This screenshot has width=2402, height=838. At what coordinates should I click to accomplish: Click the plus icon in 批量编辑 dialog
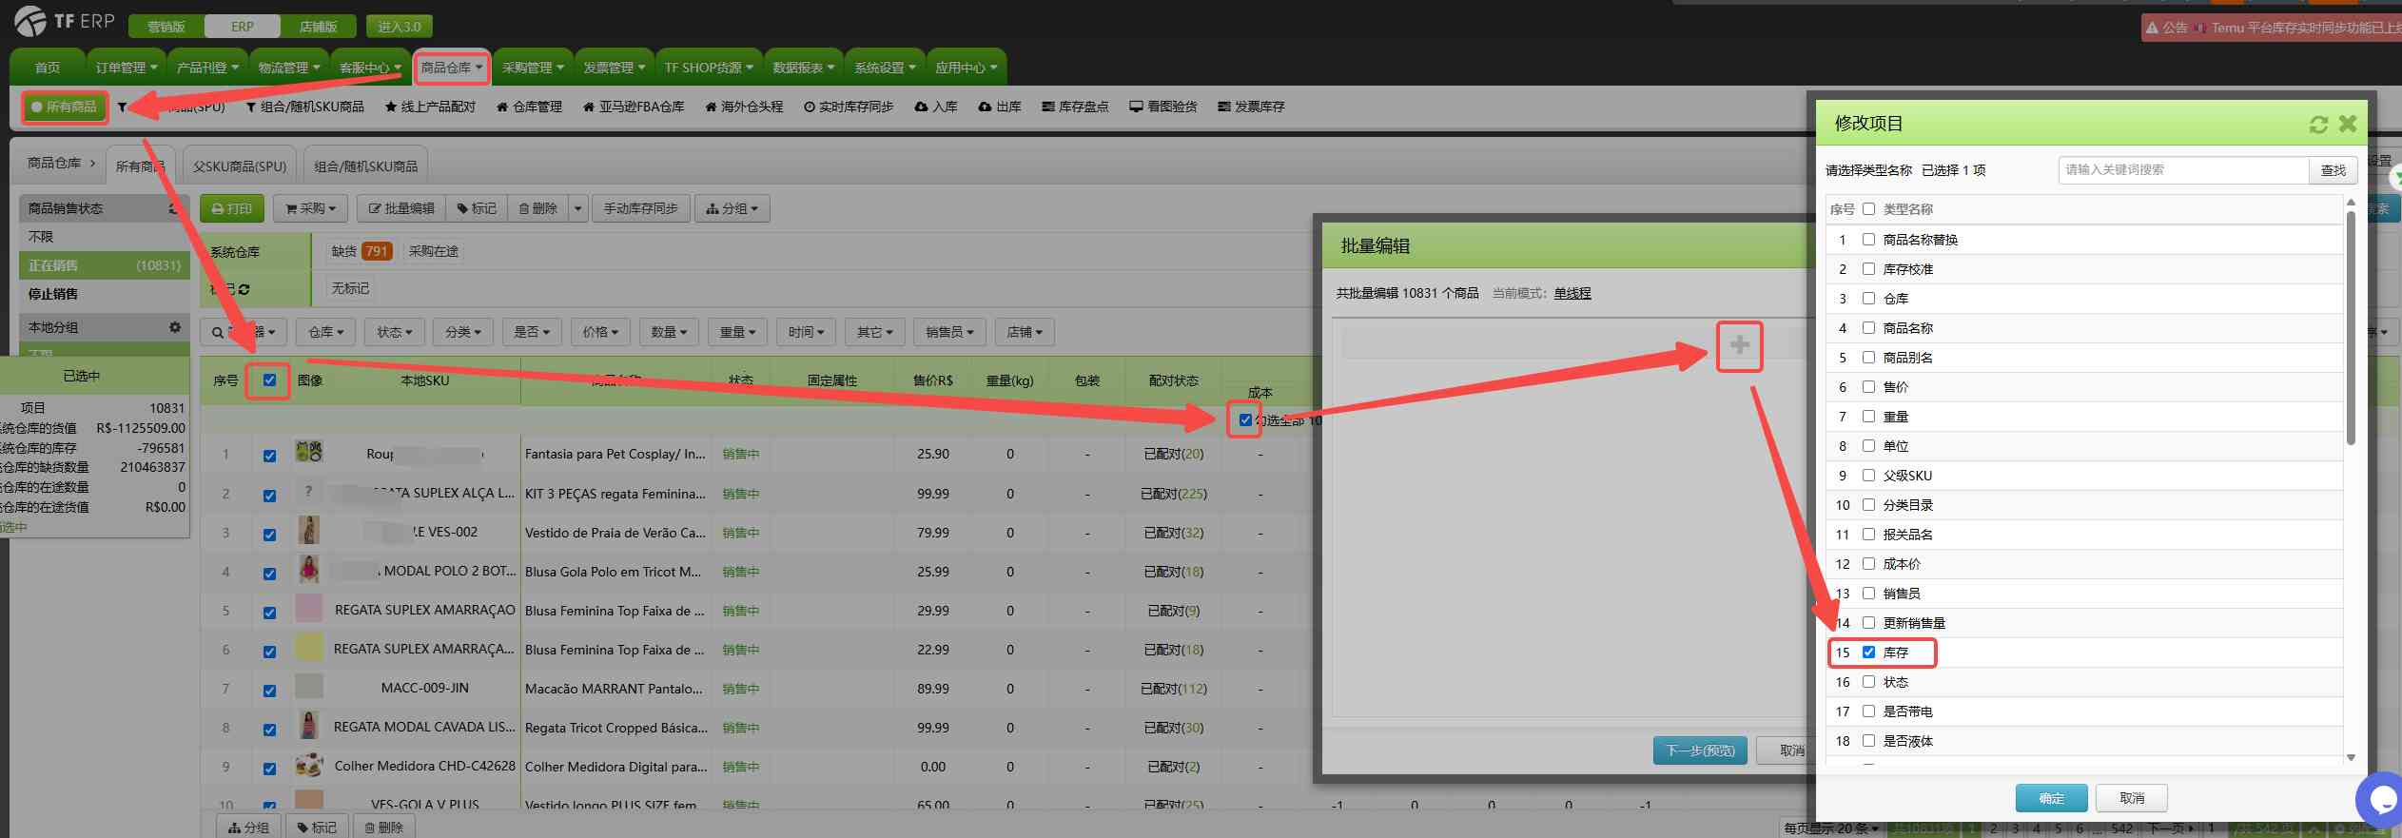tap(1739, 345)
